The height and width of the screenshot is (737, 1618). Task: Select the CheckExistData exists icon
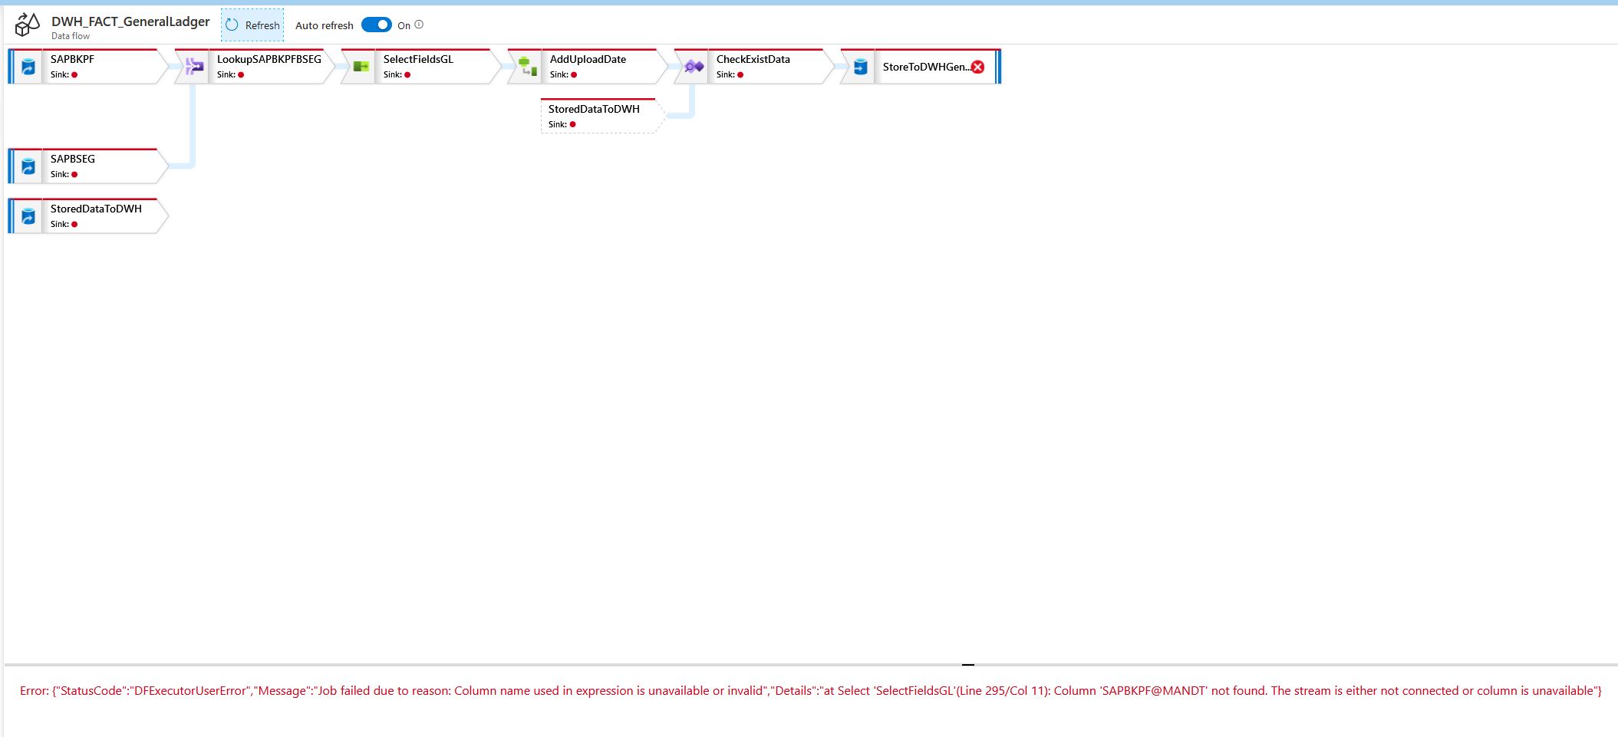click(x=694, y=67)
